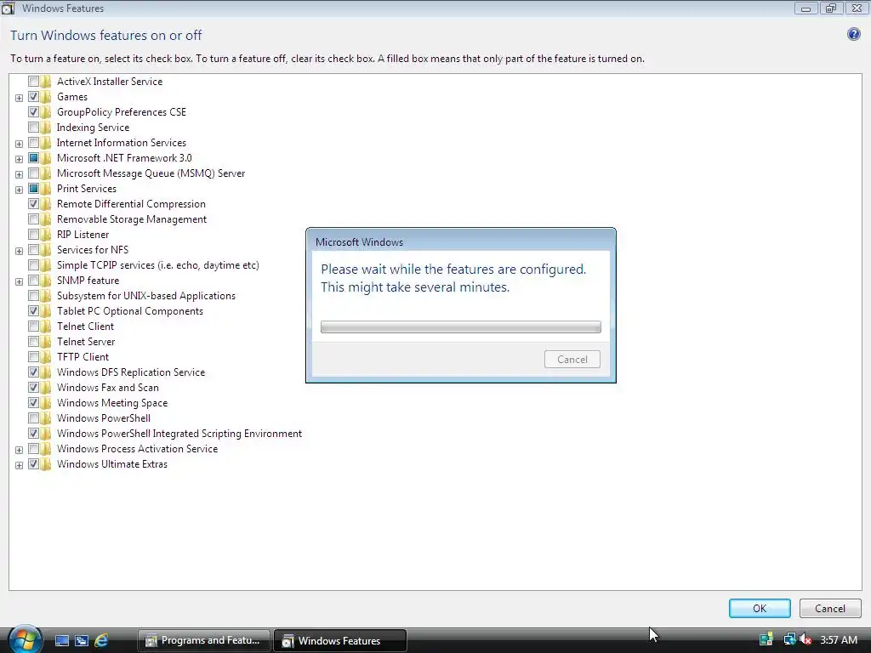Click the Start orb button

[24, 639]
